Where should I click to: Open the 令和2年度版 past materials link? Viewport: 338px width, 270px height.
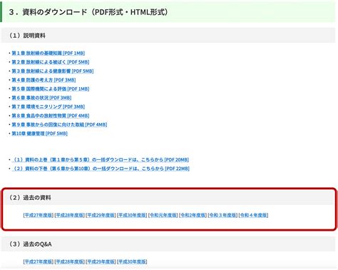click(193, 215)
